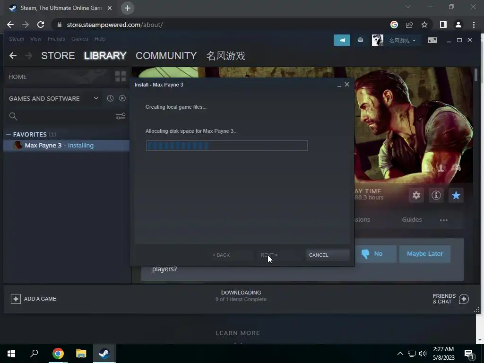Open the Steam inbox envelope icon

point(360,40)
